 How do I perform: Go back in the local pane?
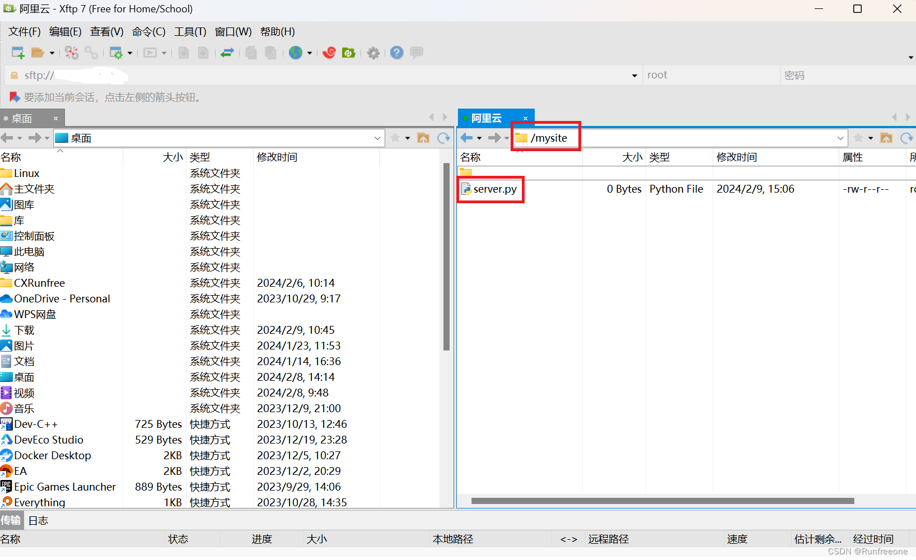[7, 138]
